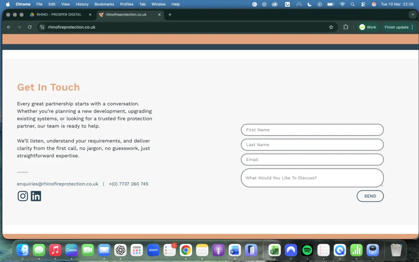Screen dimensions: 419x262
Task: Focus the What Would You Like To Discuss box
Action: click(x=312, y=178)
